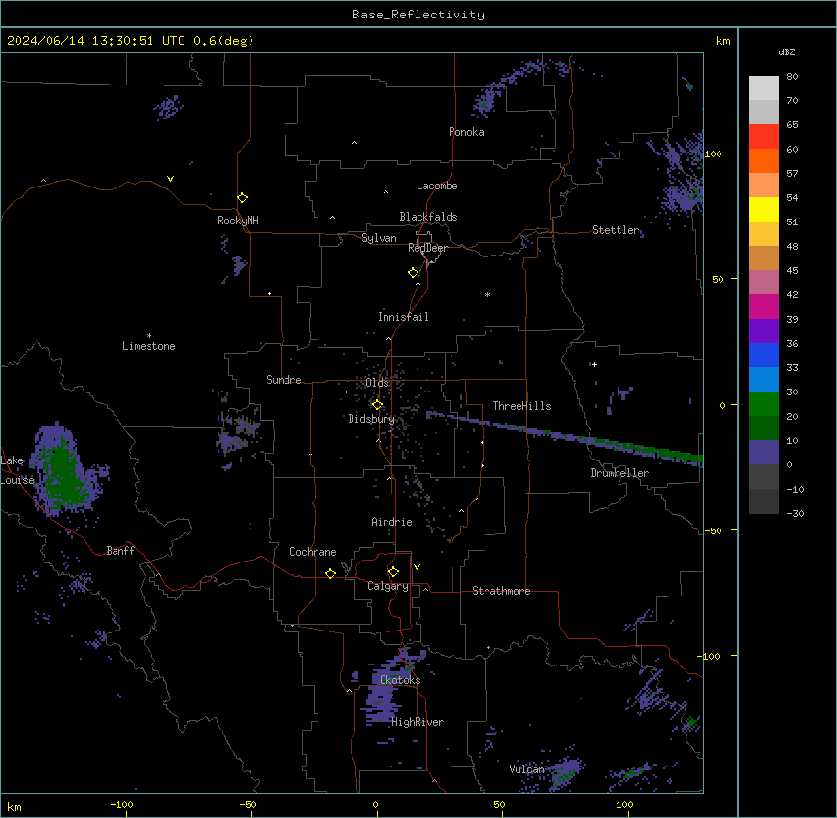Click the Sylvan label
Image resolution: width=837 pixels, height=818 pixels.
tap(379, 238)
